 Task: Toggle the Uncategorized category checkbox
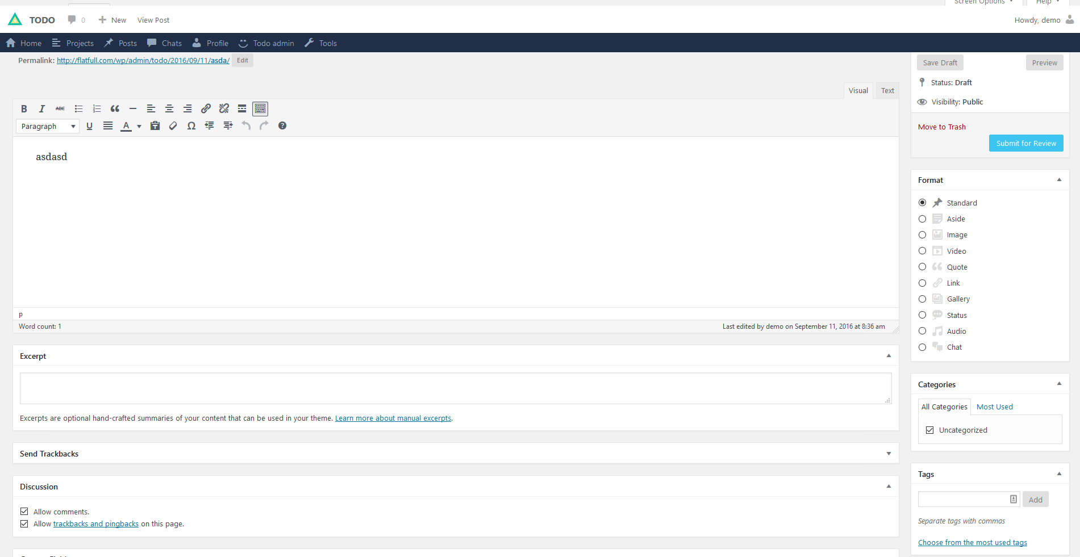tap(929, 430)
